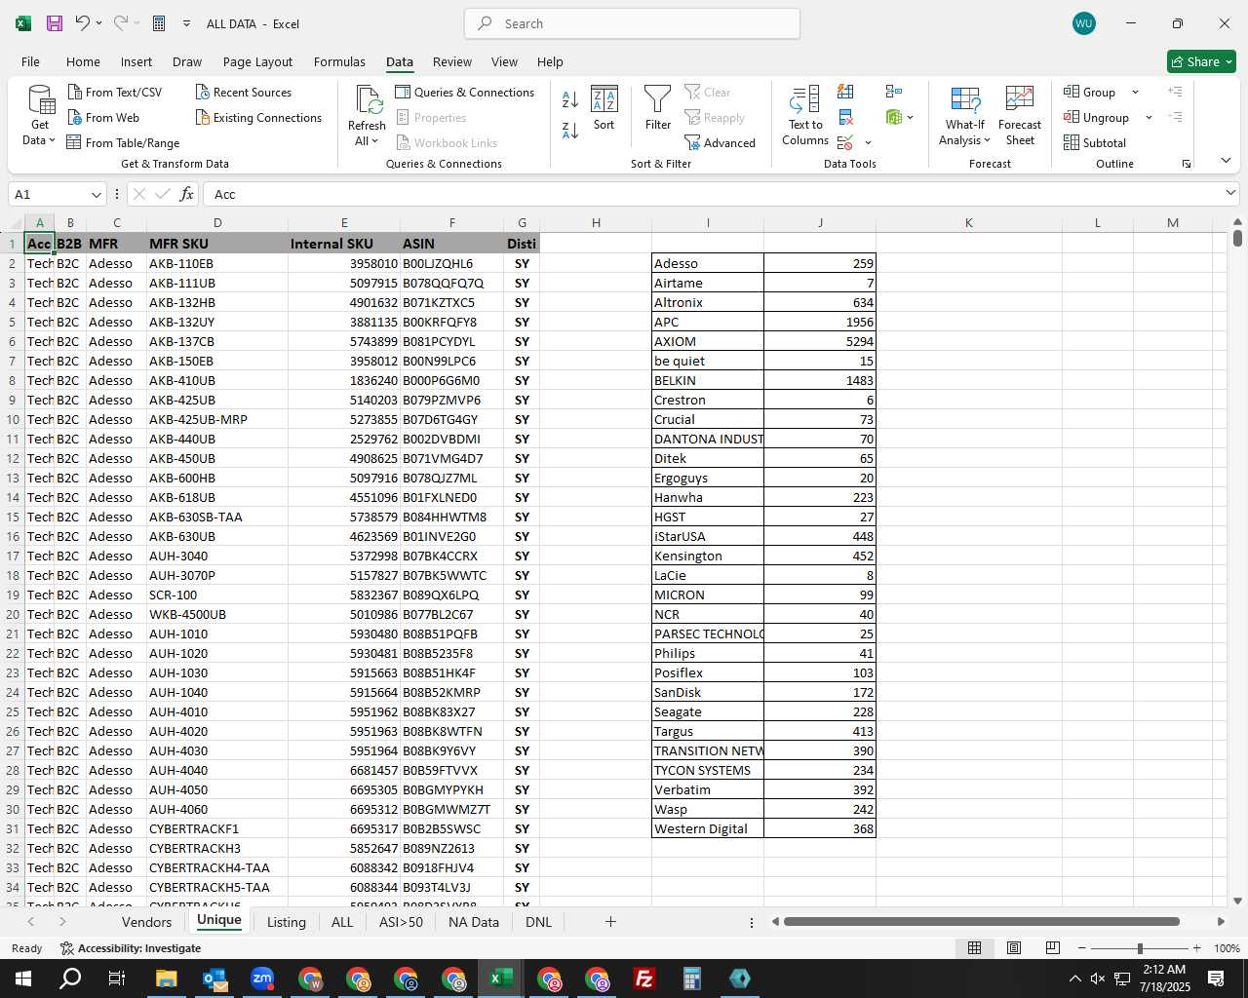Sort Z to A descending
1248x998 pixels.
point(570,130)
